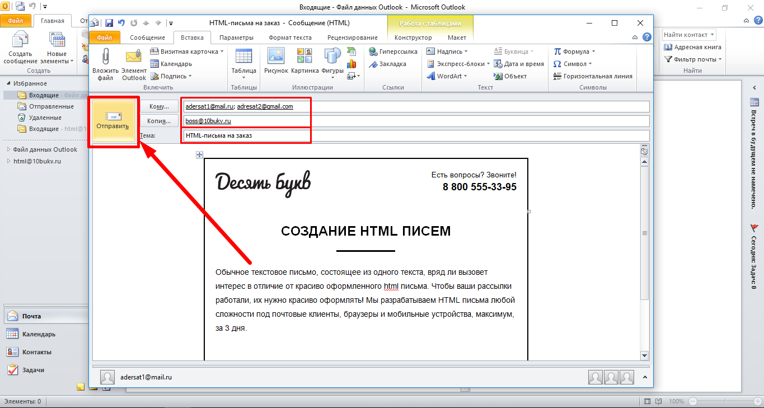Click the Отправить send button
The height and width of the screenshot is (408, 764).
[x=113, y=121]
